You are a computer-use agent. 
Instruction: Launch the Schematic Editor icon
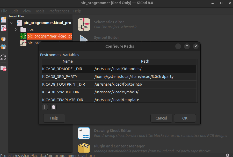pyautogui.click(x=84, y=25)
